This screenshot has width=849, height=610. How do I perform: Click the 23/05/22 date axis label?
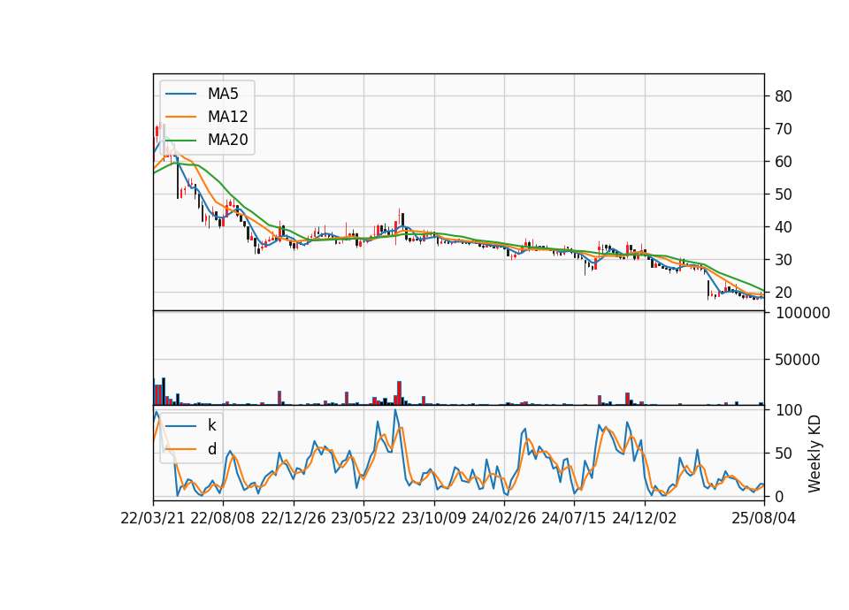coord(363,518)
